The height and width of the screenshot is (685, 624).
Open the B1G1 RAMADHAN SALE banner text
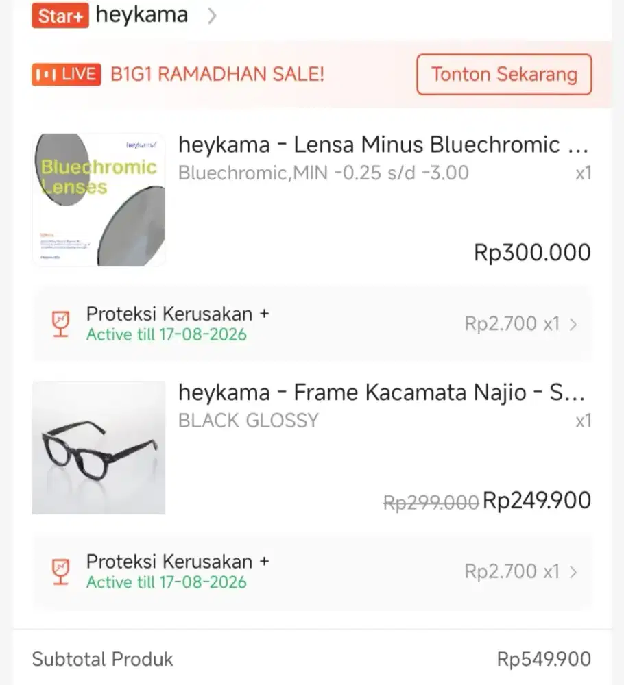tap(217, 74)
